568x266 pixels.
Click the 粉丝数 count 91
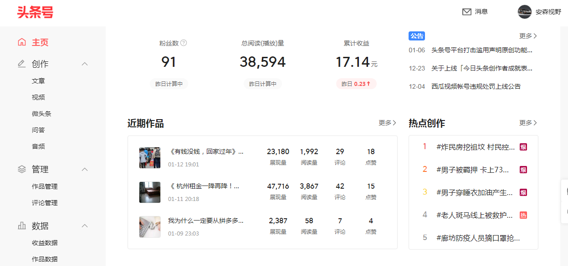click(x=169, y=62)
